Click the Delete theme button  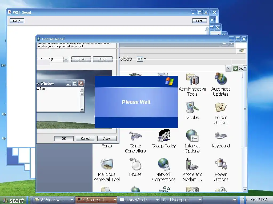point(103,59)
